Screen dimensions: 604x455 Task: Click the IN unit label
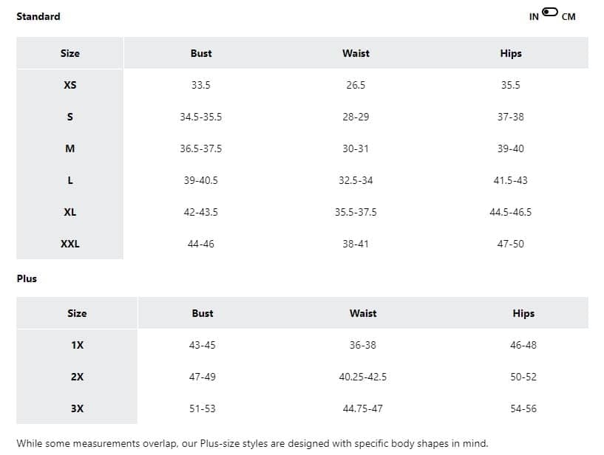point(534,17)
